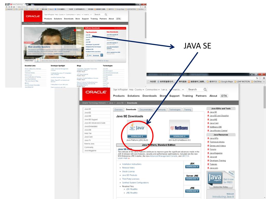Open the Google Maps bookmark folder in the Downloads window
This screenshot has width=266, height=199.
226,82
